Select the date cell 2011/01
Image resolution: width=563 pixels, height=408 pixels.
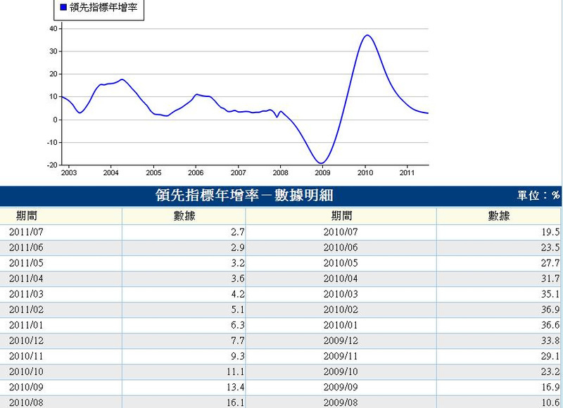[26, 325]
